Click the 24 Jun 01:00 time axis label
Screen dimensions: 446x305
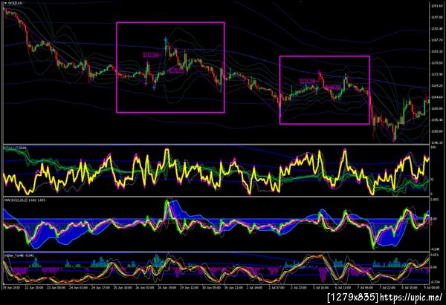[78, 287]
